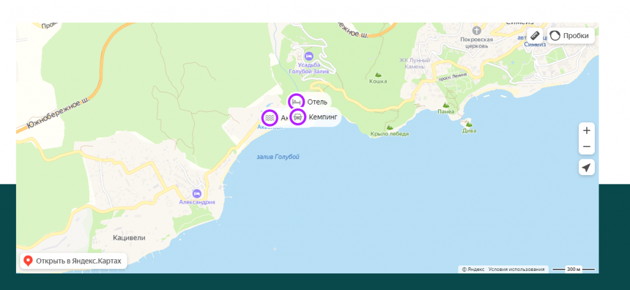
Task: Click the Покровская церковь cross icon
Action: click(x=477, y=31)
